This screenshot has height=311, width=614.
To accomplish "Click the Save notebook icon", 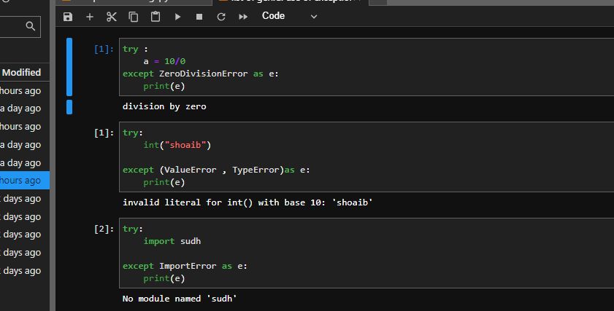I will 68,16.
